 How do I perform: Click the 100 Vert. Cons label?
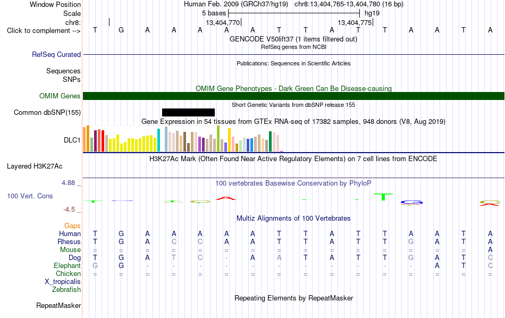click(x=30, y=196)
